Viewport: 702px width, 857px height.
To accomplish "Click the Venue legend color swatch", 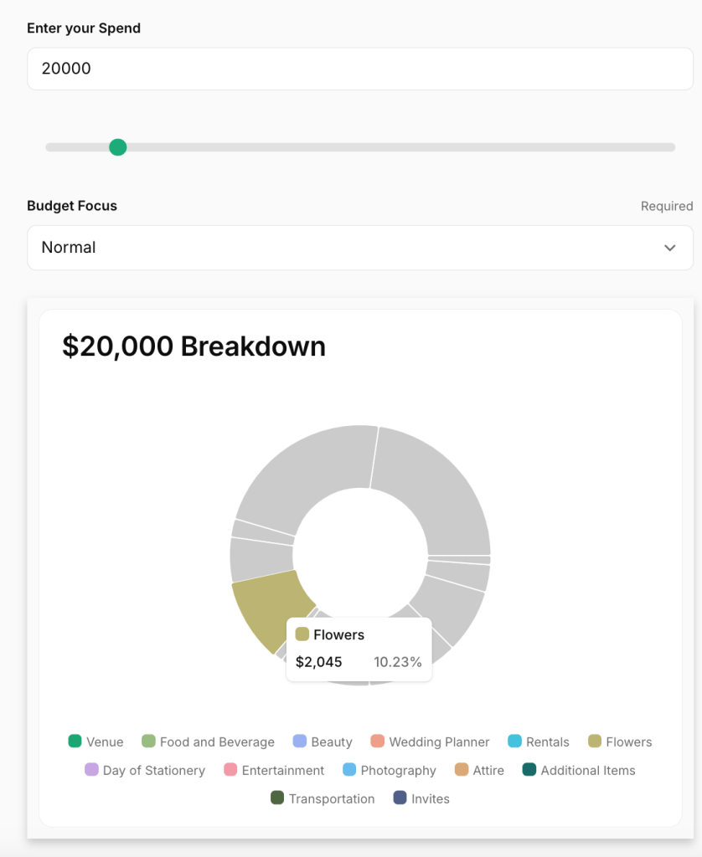I will click(x=75, y=742).
